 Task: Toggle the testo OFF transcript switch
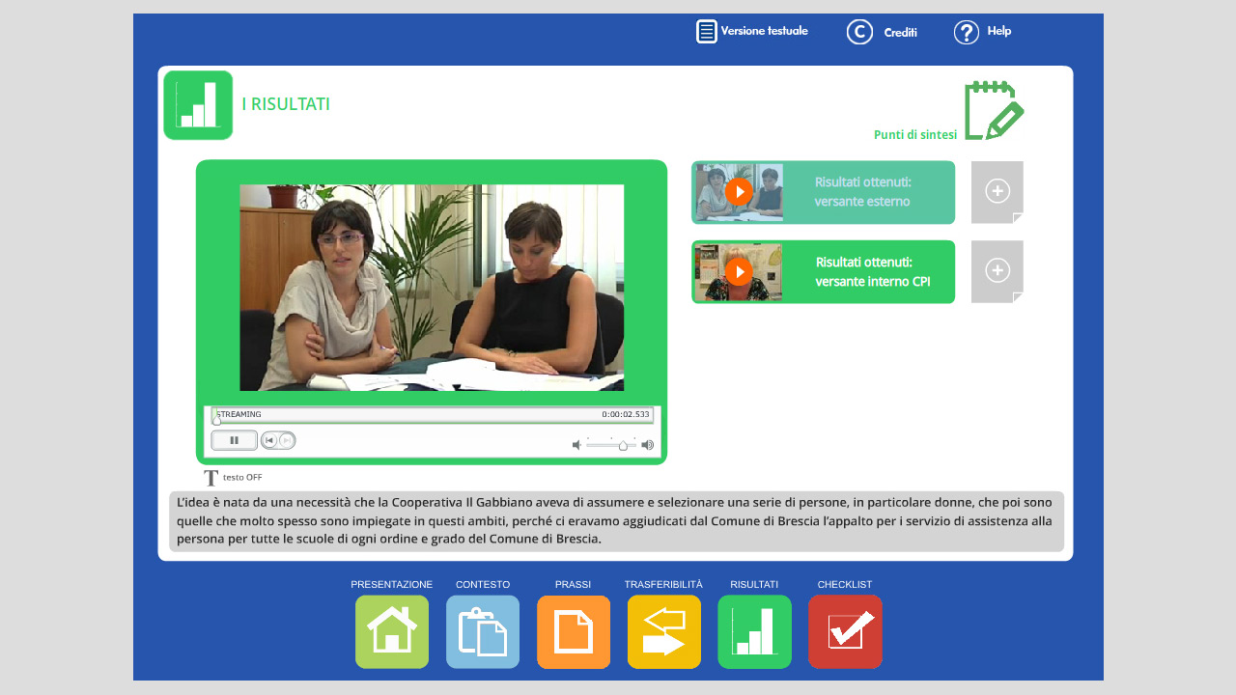point(233,478)
